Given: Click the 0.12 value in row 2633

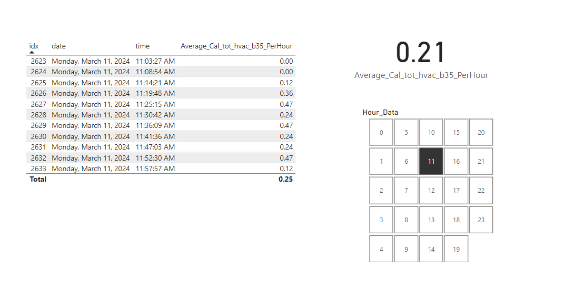Looking at the screenshot, I should (x=286, y=169).
